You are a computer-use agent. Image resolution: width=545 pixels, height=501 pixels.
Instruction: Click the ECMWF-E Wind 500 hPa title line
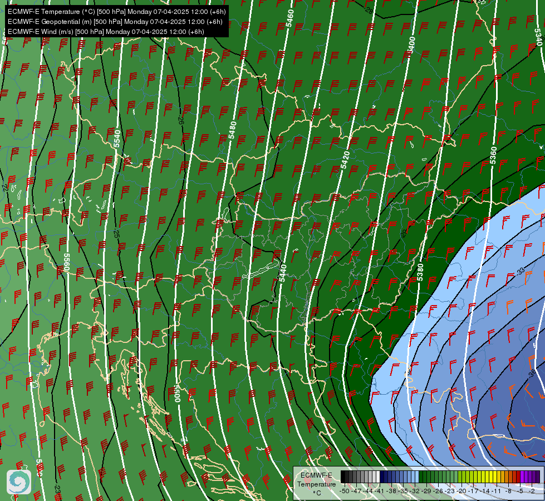point(106,32)
